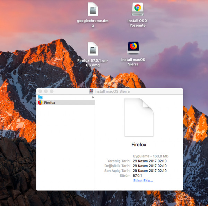Click the Uygulama - 163,8 MB text
Screen dimensions: 208x206
point(150,156)
